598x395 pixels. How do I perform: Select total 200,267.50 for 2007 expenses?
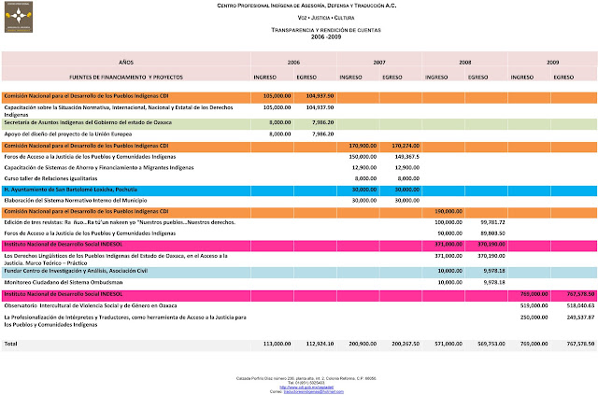tap(406, 344)
